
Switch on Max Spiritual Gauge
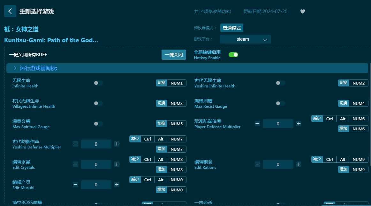tap(98, 124)
